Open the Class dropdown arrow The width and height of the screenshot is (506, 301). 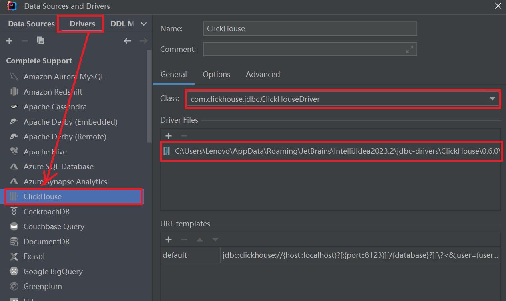click(x=492, y=99)
